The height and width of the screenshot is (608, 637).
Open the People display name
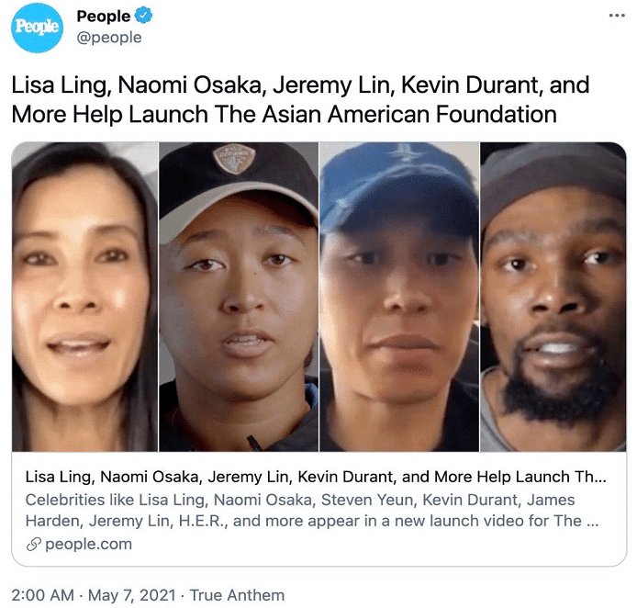click(104, 17)
